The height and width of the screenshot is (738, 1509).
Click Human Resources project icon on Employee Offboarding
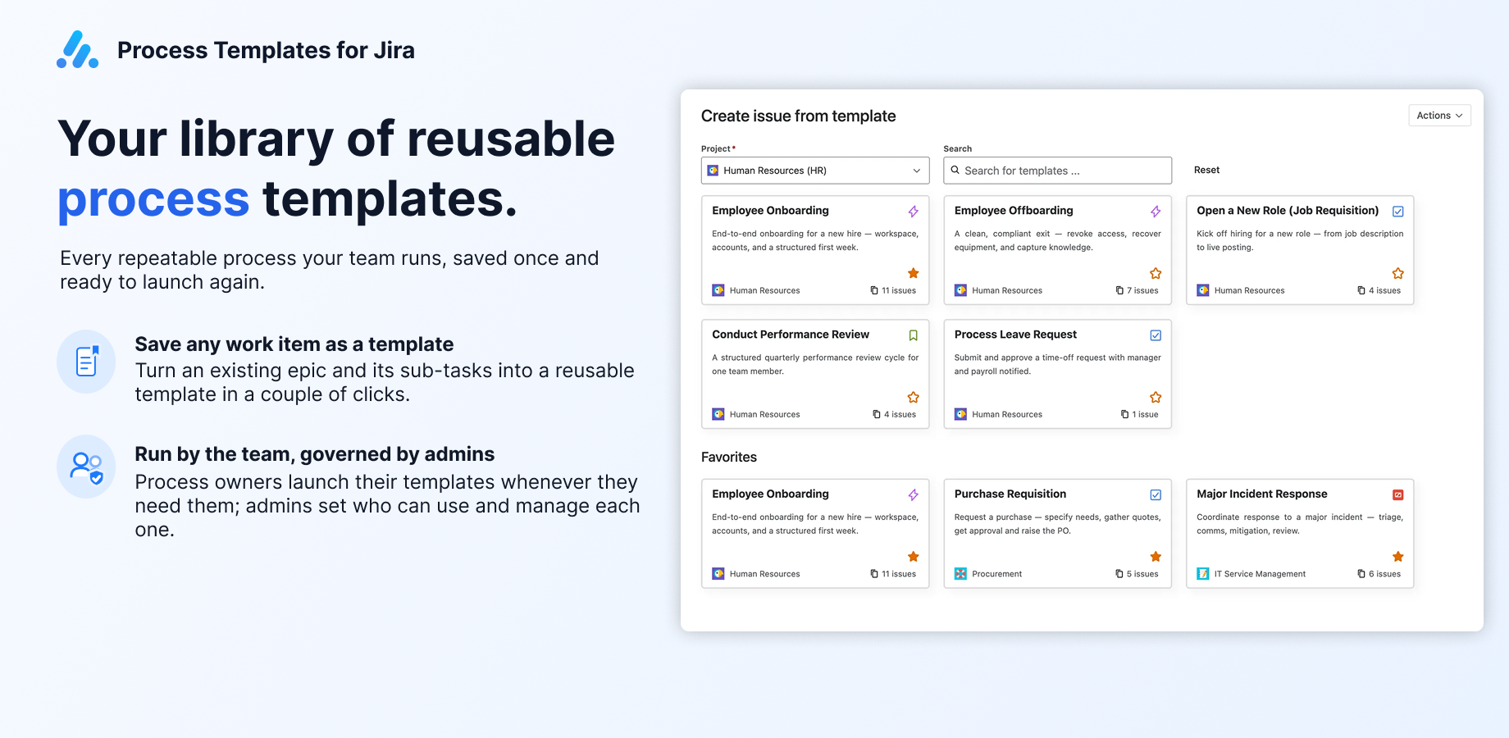pyautogui.click(x=961, y=290)
